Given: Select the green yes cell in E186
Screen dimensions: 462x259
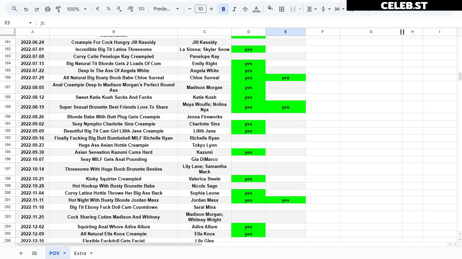Looking at the screenshot, I should tap(285, 78).
